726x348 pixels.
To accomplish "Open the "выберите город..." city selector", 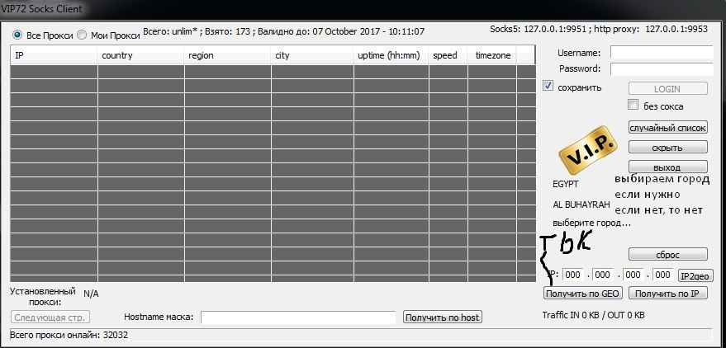I will (591, 223).
